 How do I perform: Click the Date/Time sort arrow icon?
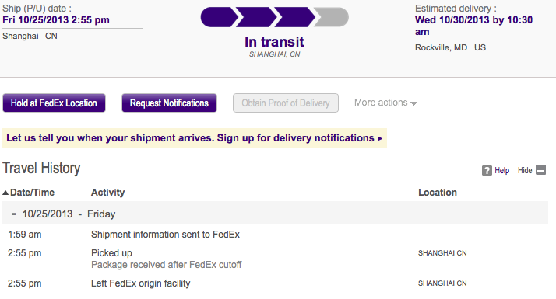tap(5, 193)
